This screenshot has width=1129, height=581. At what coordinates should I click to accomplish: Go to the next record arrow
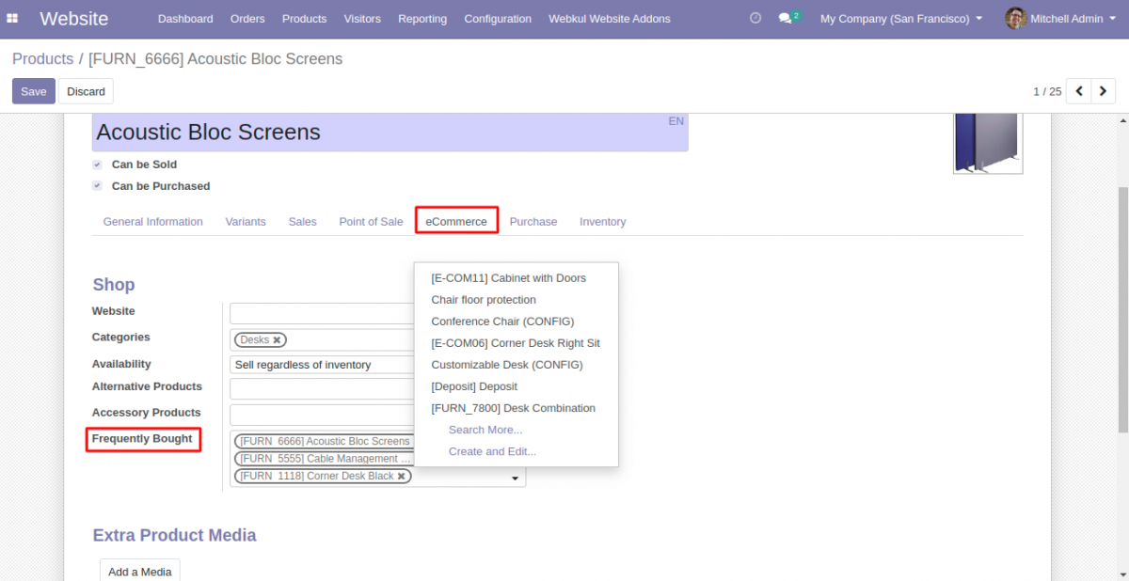pyautogui.click(x=1104, y=91)
